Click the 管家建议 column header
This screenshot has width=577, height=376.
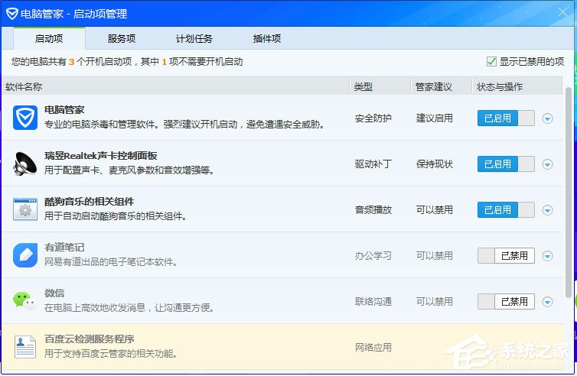[442, 87]
